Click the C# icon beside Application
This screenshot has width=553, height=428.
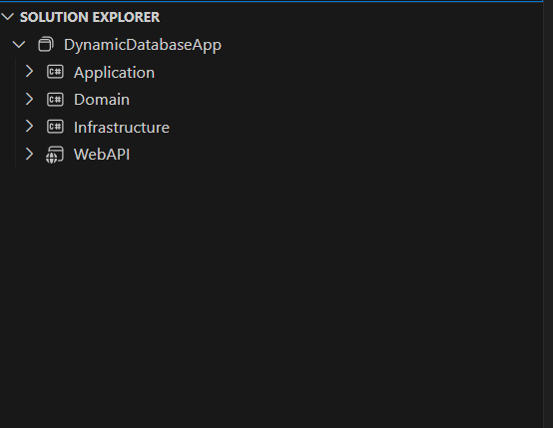[55, 72]
